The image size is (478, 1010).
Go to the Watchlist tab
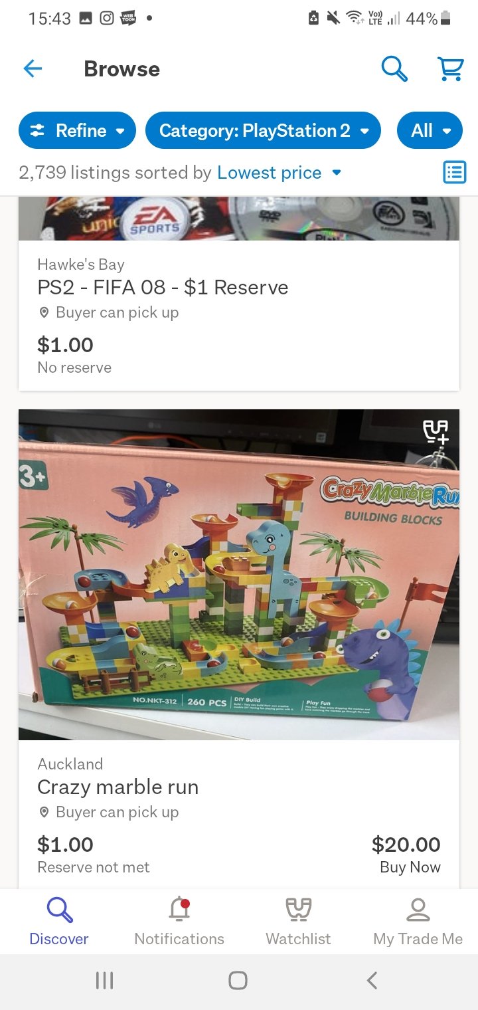298,922
